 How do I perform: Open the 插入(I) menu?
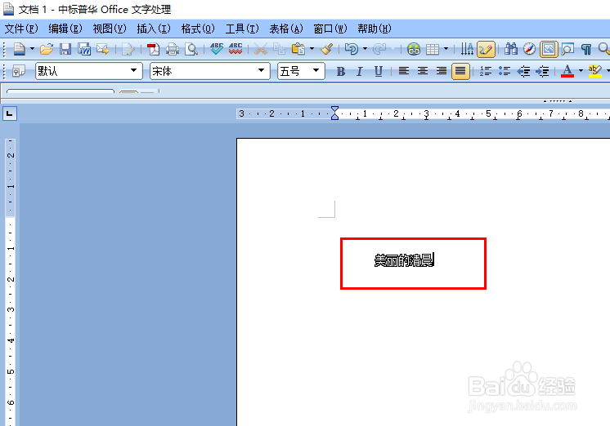(154, 29)
